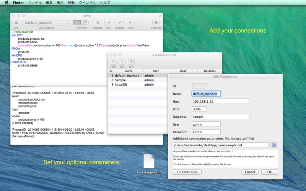Select Sample row in Connection List

[138, 80]
